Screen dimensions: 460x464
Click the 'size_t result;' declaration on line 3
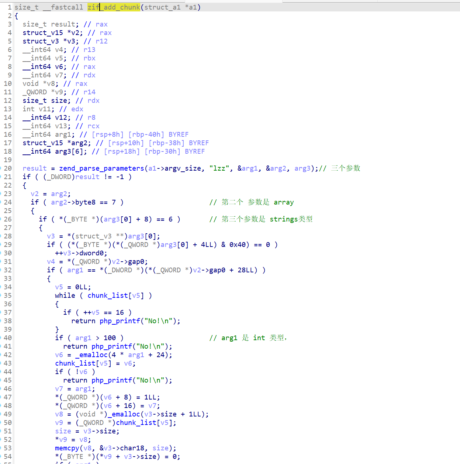pyautogui.click(x=51, y=24)
